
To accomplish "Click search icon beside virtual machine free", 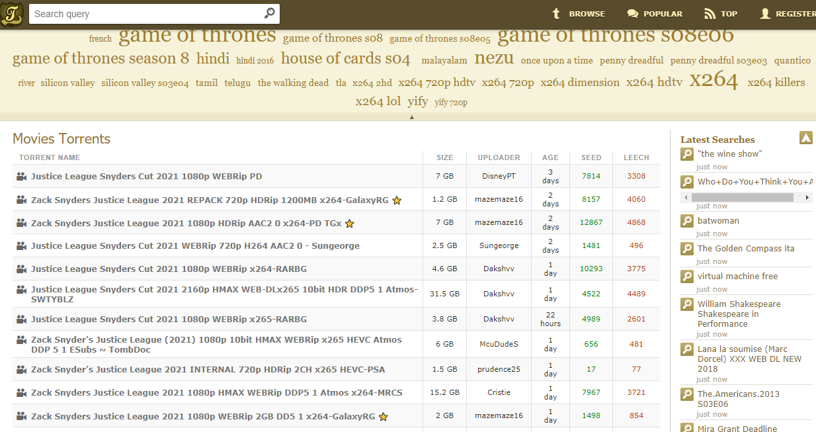I will click(687, 277).
